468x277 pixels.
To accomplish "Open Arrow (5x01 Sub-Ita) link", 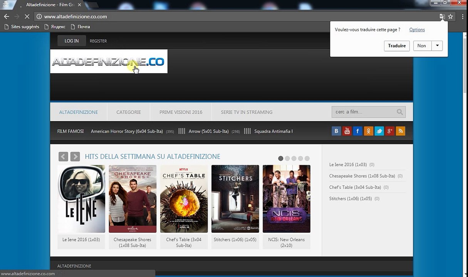I will click(x=208, y=131).
